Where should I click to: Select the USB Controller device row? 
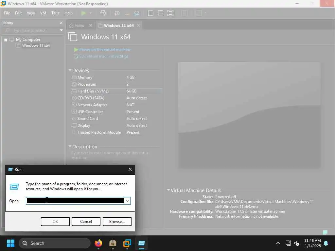click(x=116, y=112)
